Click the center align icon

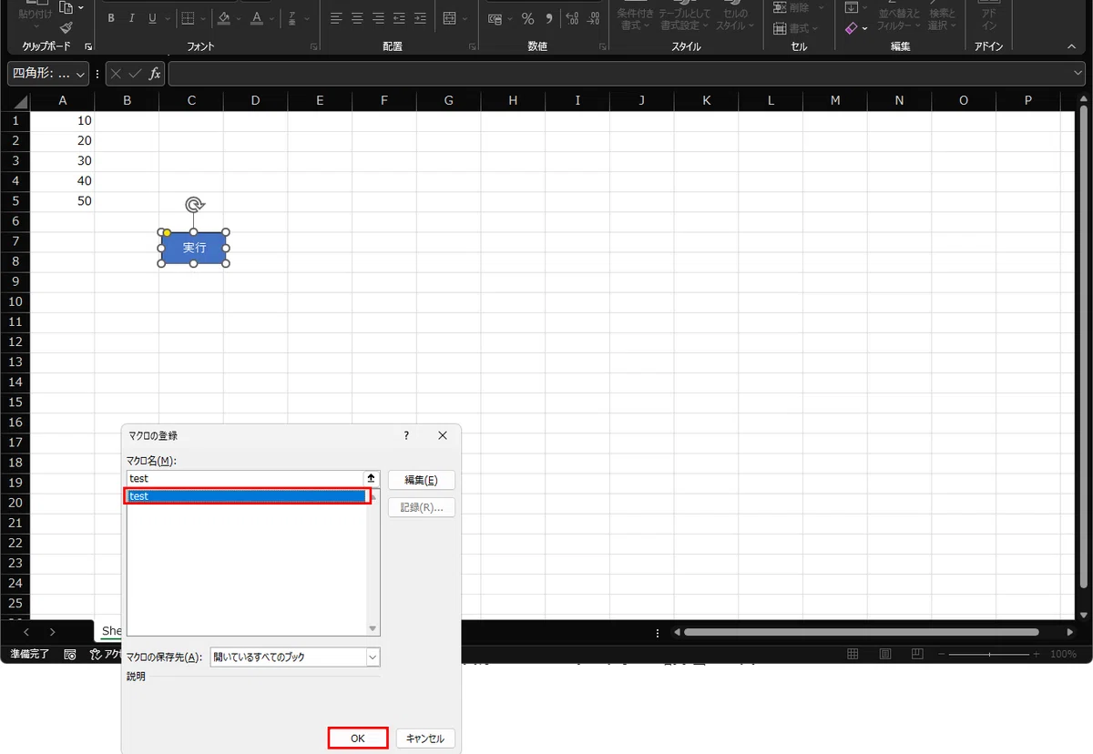click(x=357, y=18)
